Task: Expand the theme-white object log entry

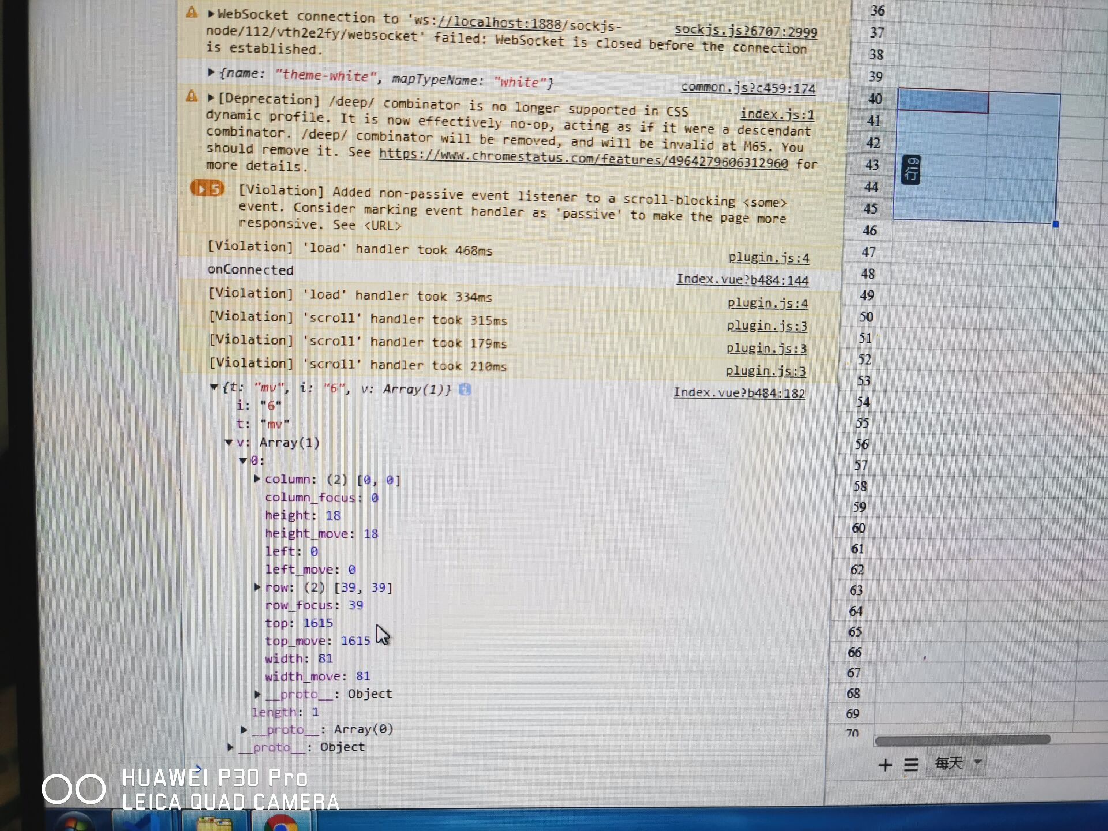Action: (x=211, y=73)
